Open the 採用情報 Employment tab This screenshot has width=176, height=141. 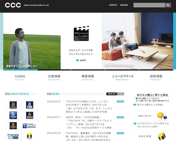point(155,77)
